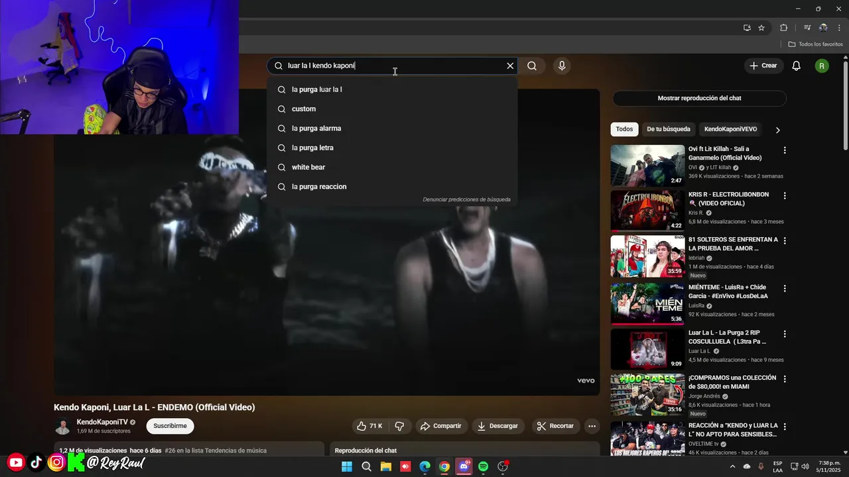Select the 'Todos' filter chip
This screenshot has width=849, height=477.
click(x=624, y=129)
